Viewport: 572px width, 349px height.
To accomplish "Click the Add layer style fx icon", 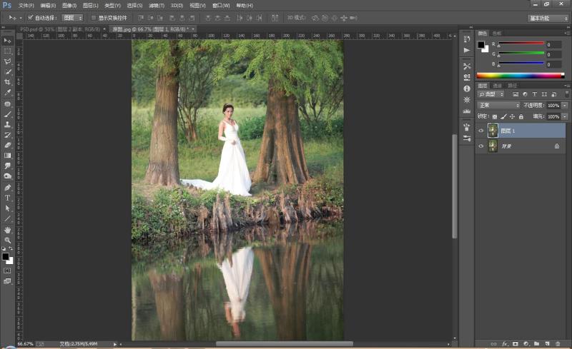I will tap(505, 343).
